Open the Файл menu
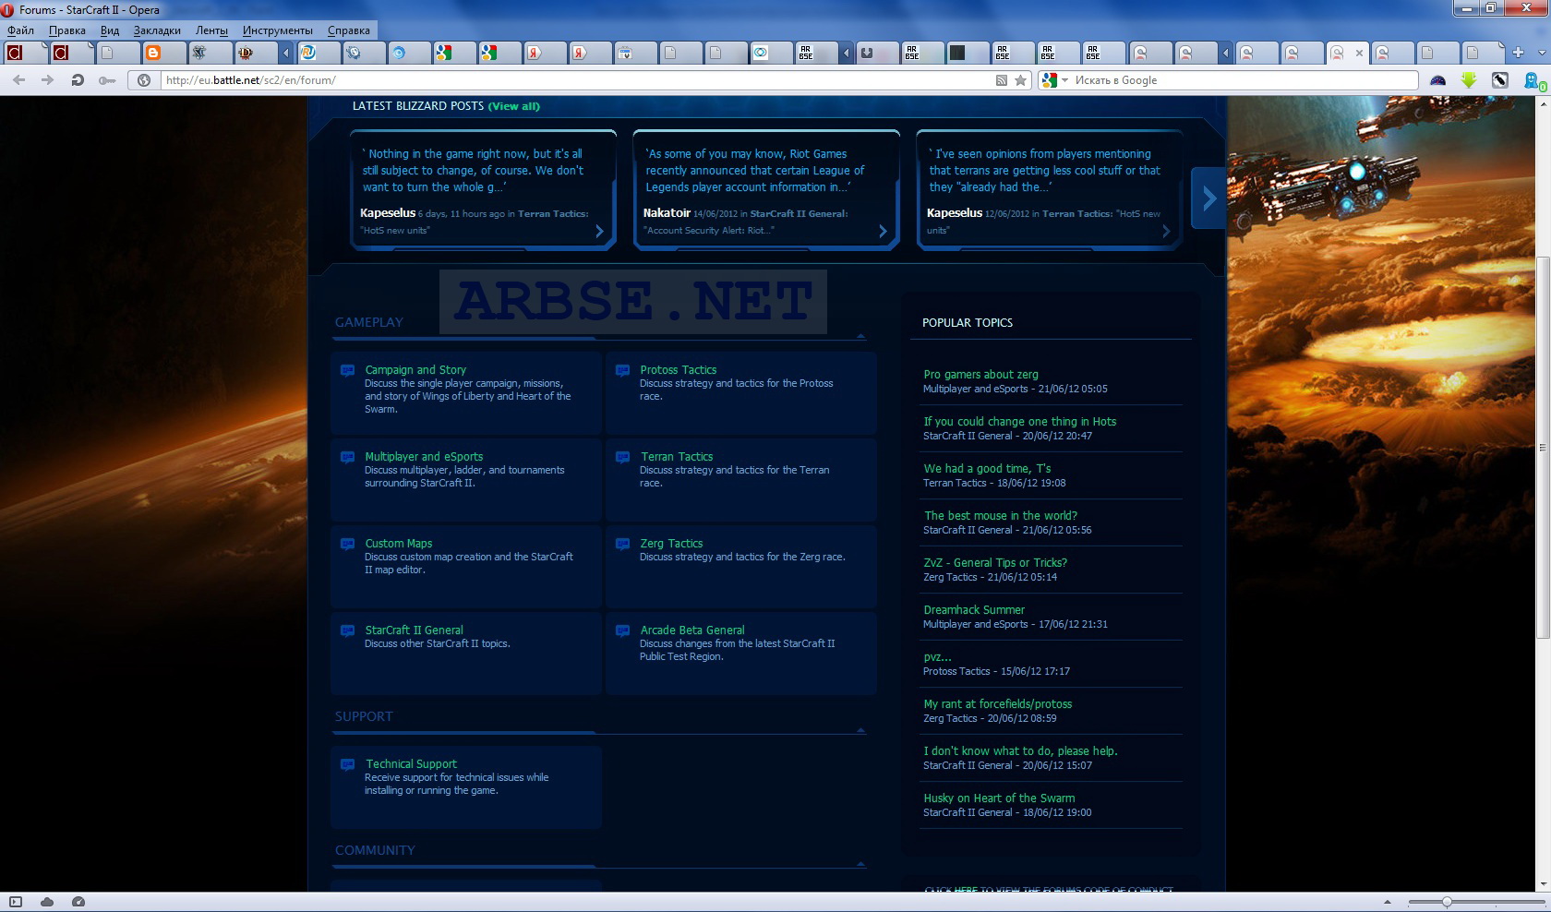The image size is (1551, 912). [x=20, y=30]
